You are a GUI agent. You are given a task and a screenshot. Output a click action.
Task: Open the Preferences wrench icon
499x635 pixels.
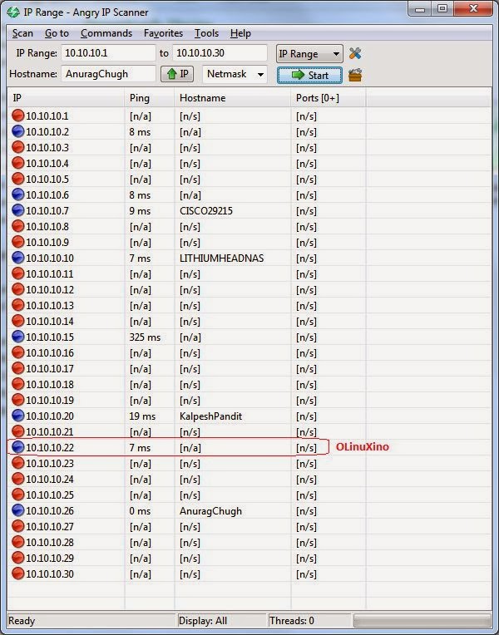click(x=354, y=53)
